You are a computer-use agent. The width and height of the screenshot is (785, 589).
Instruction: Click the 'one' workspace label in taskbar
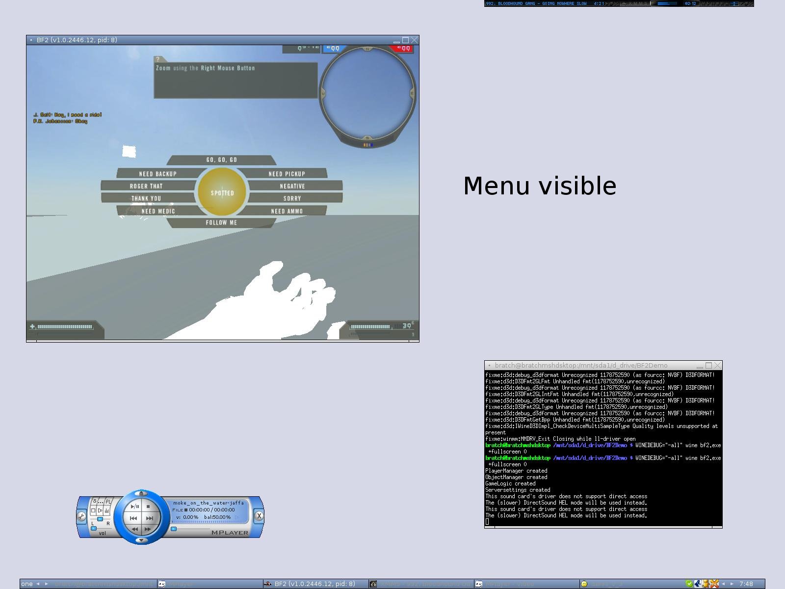pyautogui.click(x=27, y=584)
